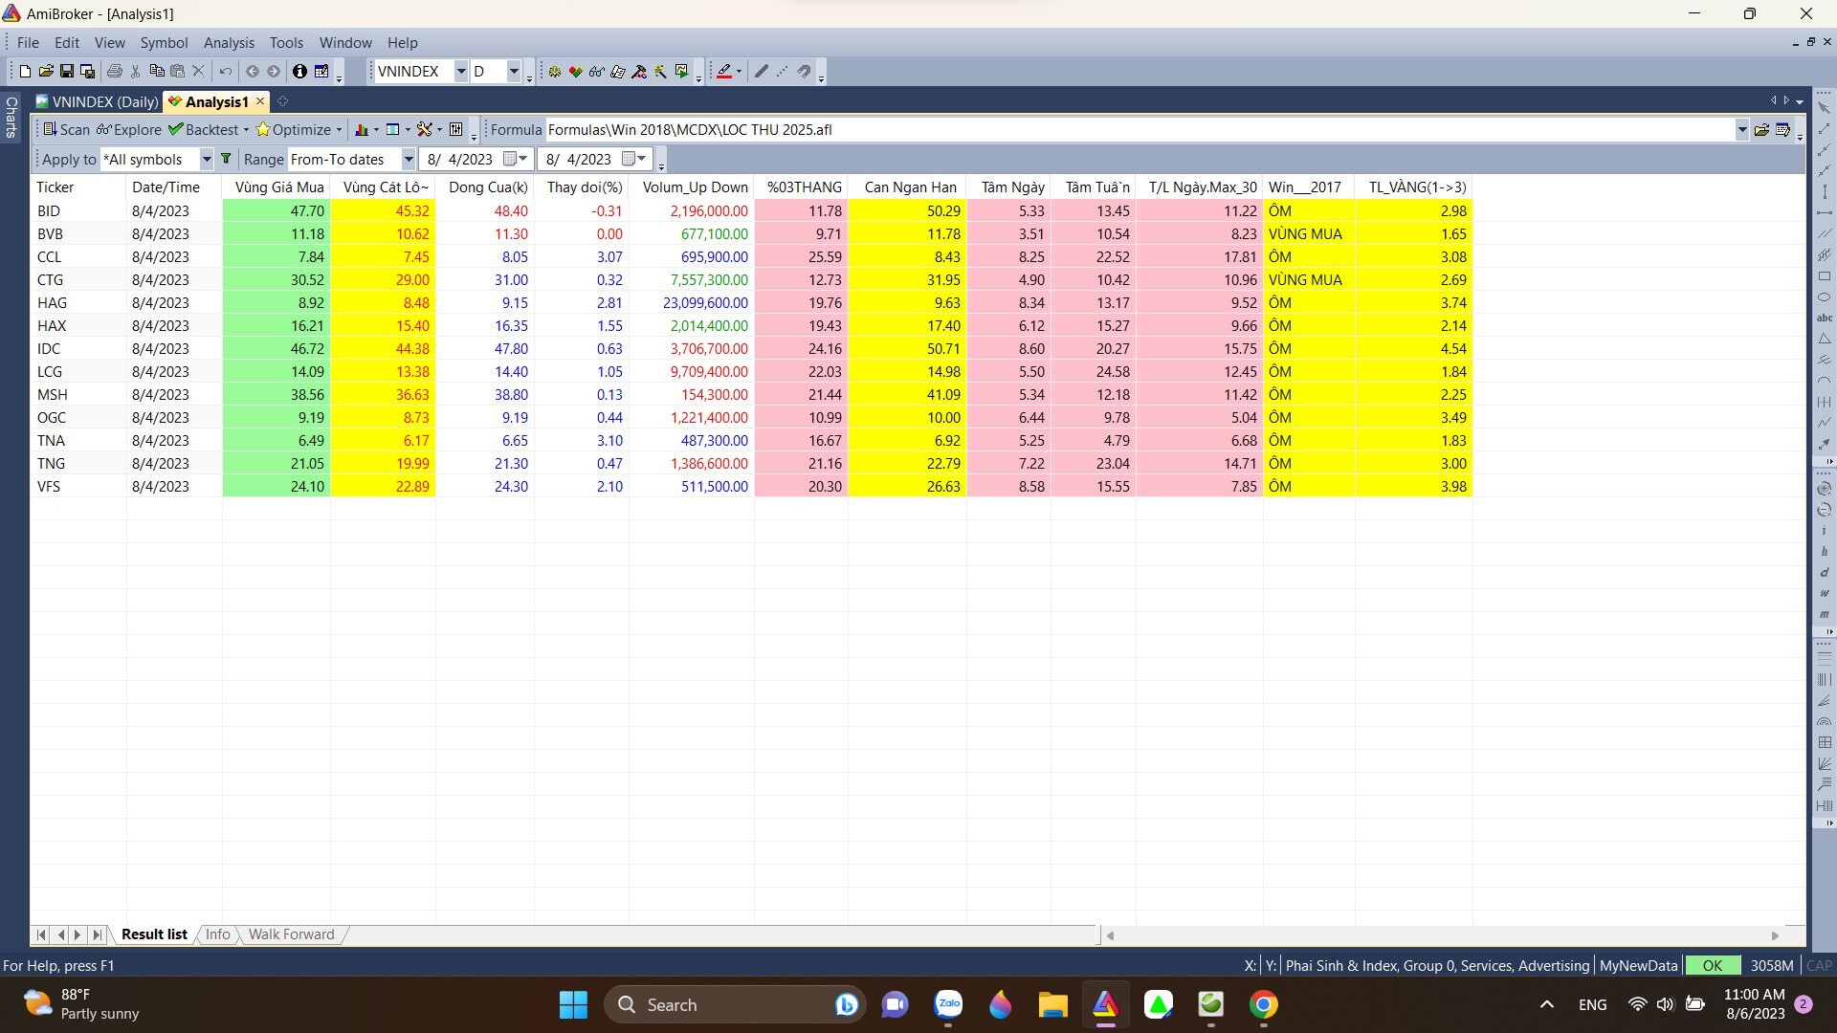
Task: Close the Analysis1 tab
Action: [x=259, y=100]
